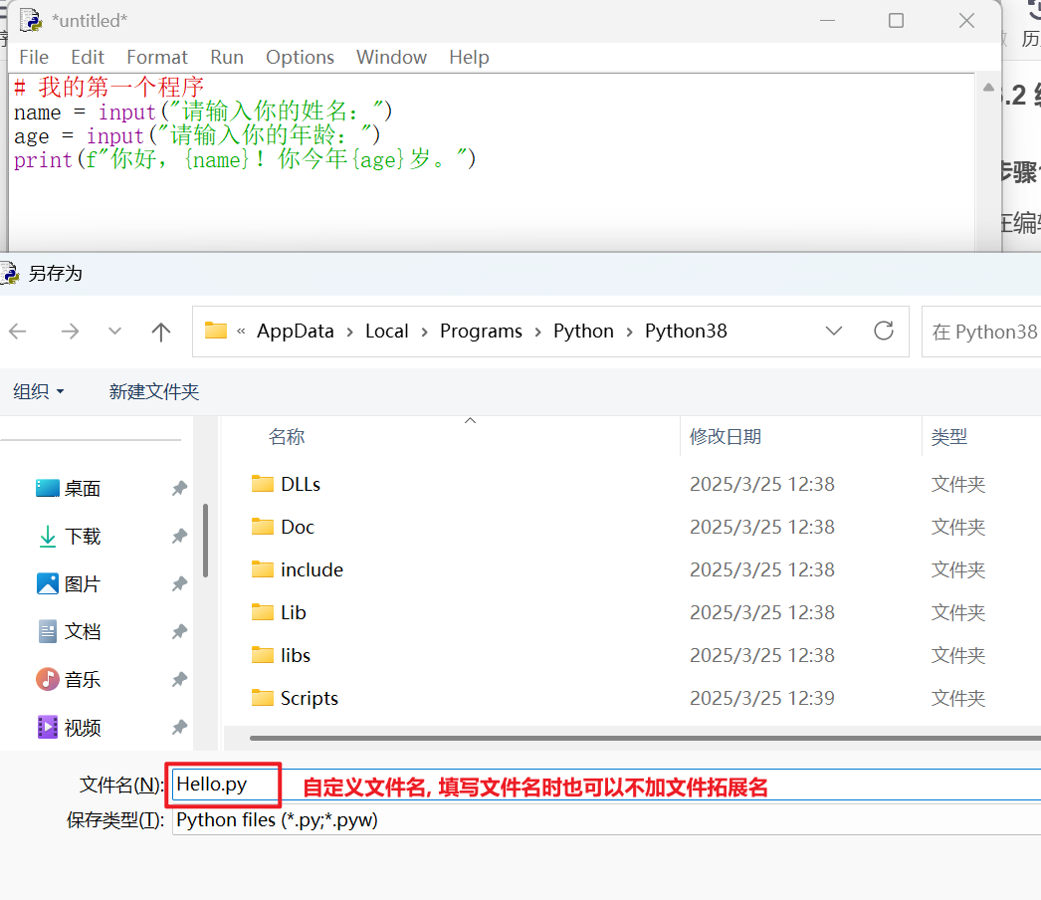Open the address bar history dropdown chevron
This screenshot has height=900, width=1041.
[834, 331]
